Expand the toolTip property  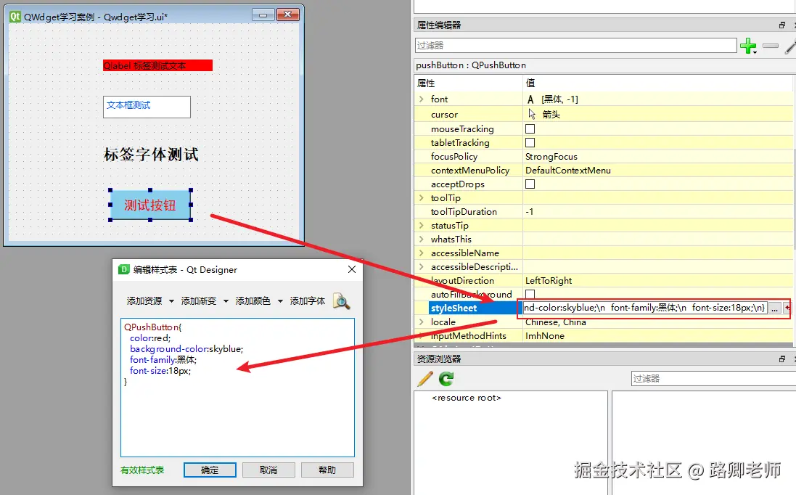coord(422,197)
